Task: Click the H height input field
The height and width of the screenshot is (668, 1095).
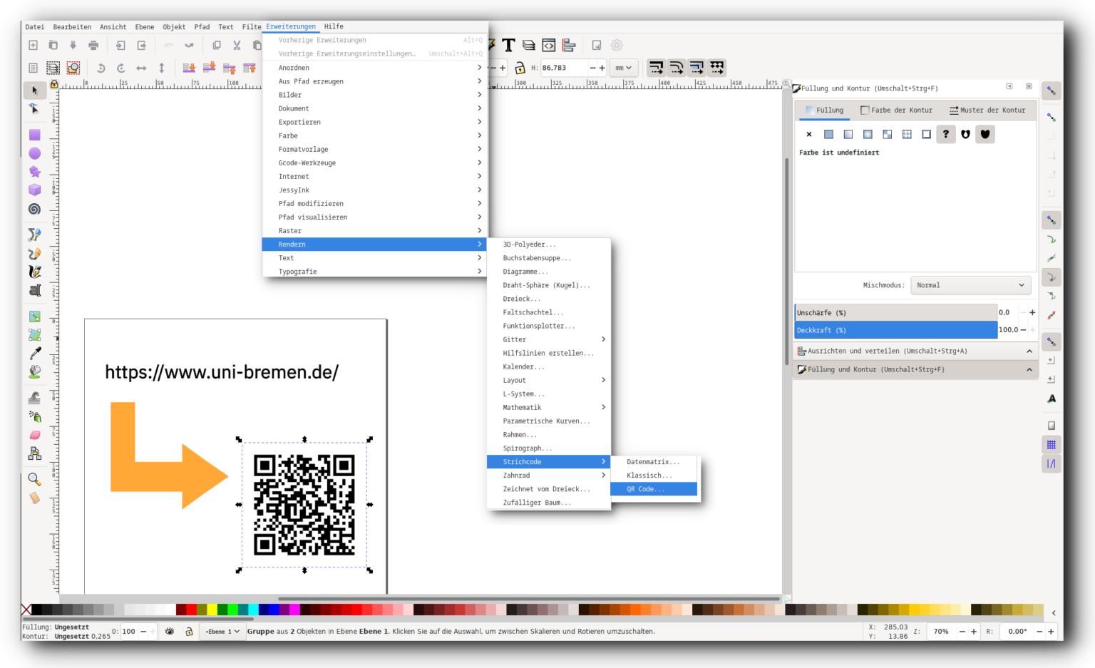Action: tap(564, 68)
